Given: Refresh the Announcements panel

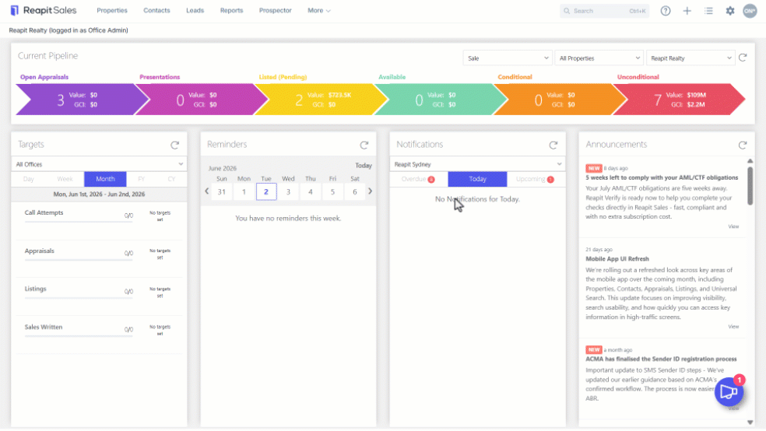Looking at the screenshot, I should (743, 145).
